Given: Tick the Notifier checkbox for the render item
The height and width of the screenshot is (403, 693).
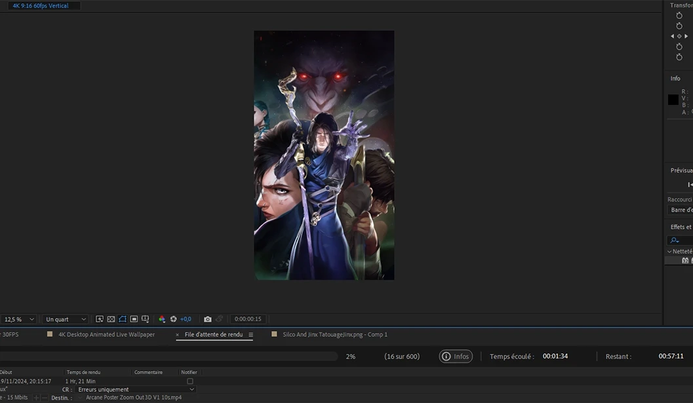Looking at the screenshot, I should (x=190, y=381).
